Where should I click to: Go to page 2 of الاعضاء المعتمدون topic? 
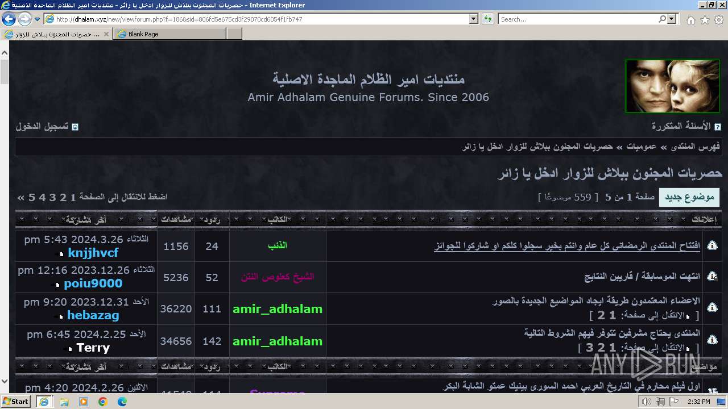click(601, 315)
